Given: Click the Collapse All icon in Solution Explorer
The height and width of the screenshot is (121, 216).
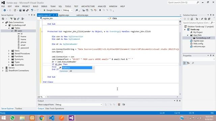Looking at the screenshot, I should point(209,19).
